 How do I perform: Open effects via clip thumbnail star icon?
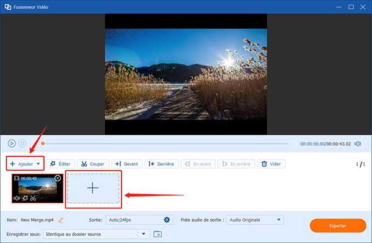(25, 198)
